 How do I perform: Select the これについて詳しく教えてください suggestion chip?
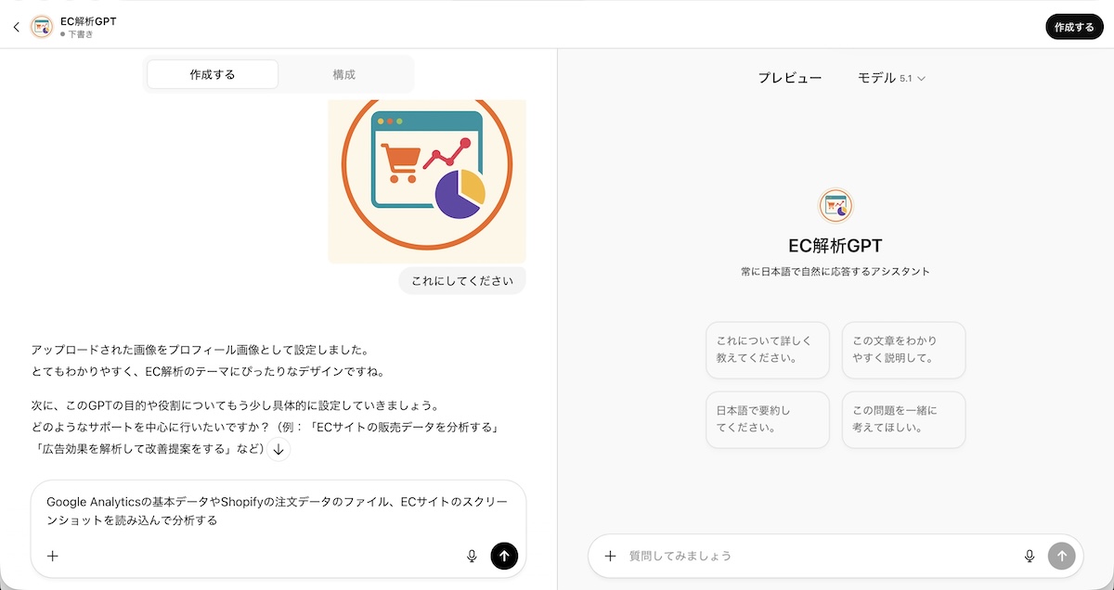point(768,350)
